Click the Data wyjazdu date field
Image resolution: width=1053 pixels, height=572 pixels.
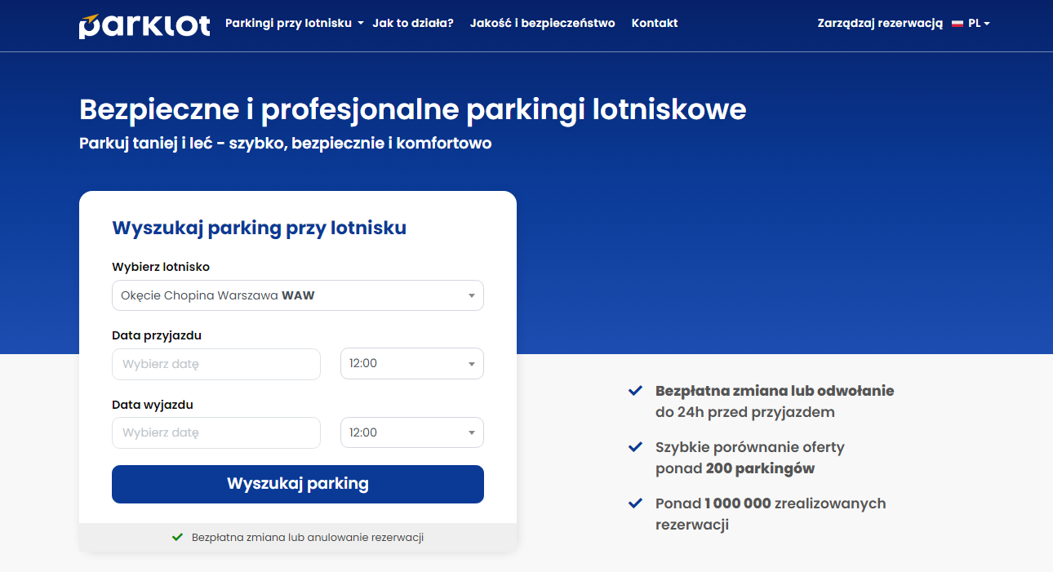(215, 432)
